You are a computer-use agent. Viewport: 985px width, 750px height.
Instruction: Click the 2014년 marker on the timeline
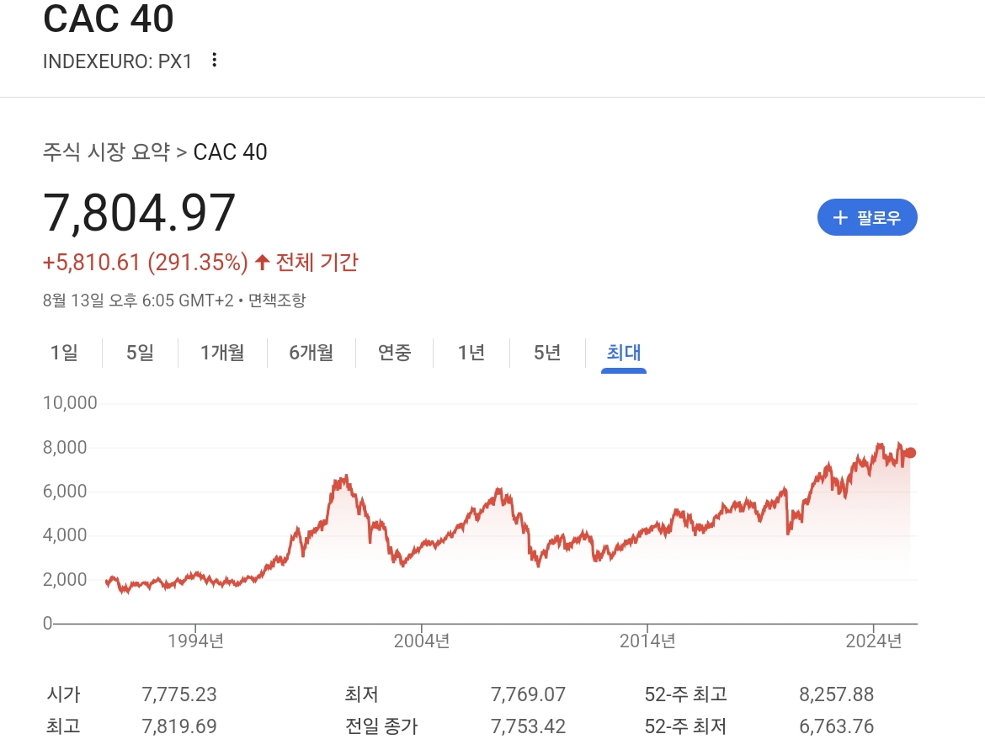tap(647, 641)
